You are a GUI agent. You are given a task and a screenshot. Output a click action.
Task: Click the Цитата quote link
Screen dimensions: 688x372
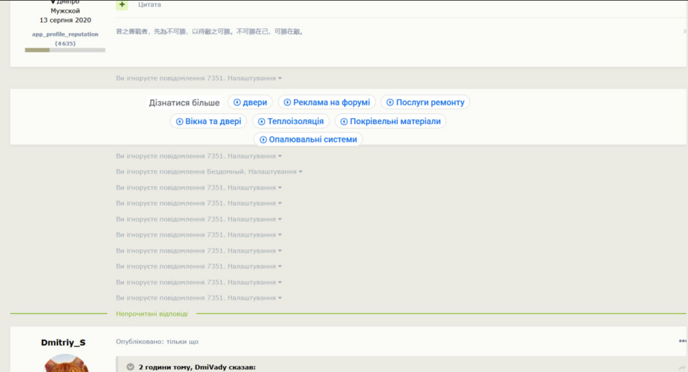pyautogui.click(x=149, y=5)
